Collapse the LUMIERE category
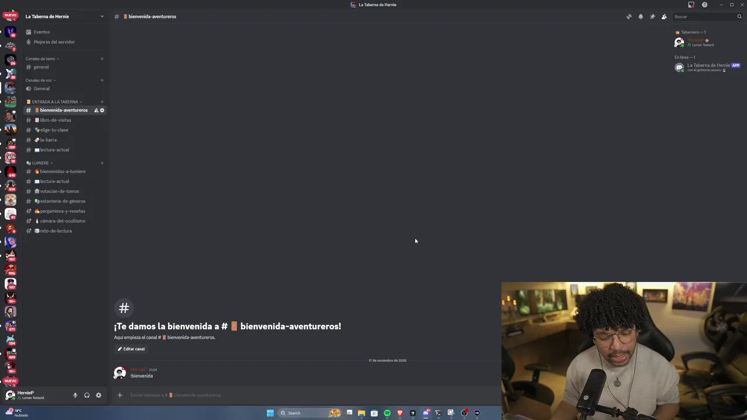The width and height of the screenshot is (747, 420). (40, 163)
